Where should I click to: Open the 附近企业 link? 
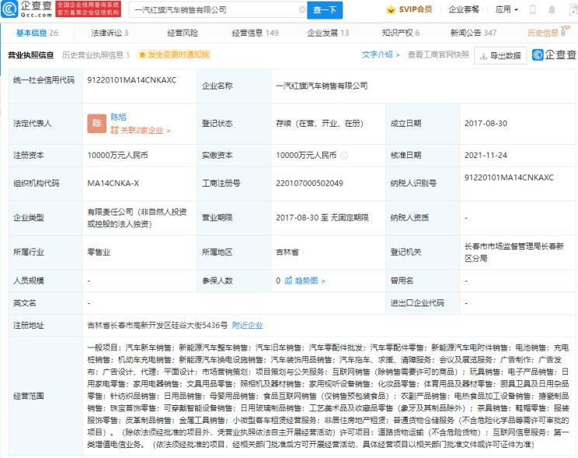(247, 325)
